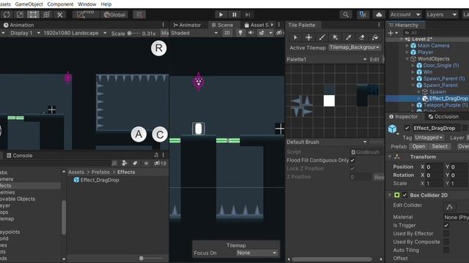Click the Edit Collider icon button
The image size is (469, 263).
(x=449, y=206)
